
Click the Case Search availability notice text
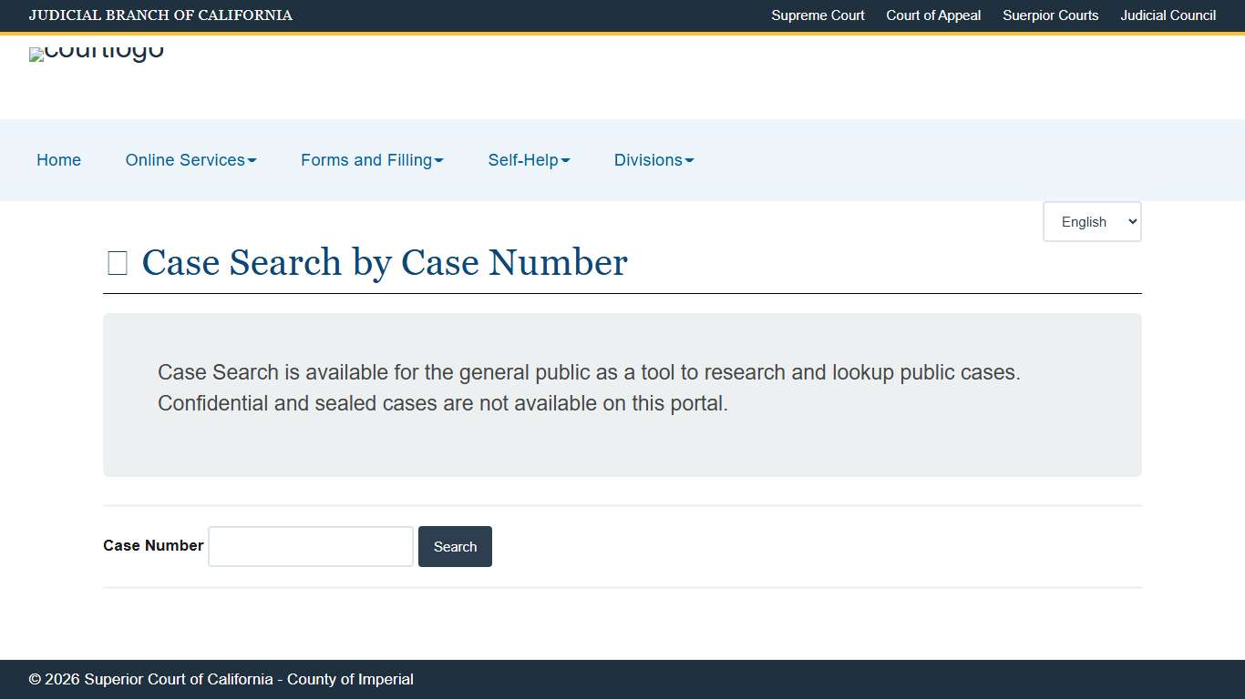pos(589,388)
